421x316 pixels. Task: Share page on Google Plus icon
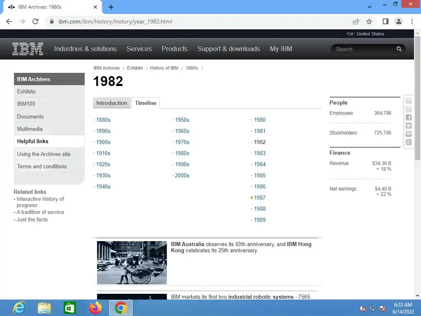click(409, 142)
